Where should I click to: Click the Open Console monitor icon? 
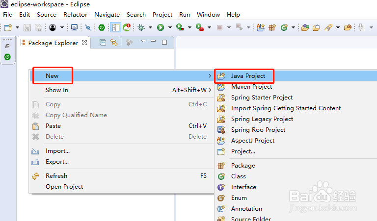click(74, 27)
